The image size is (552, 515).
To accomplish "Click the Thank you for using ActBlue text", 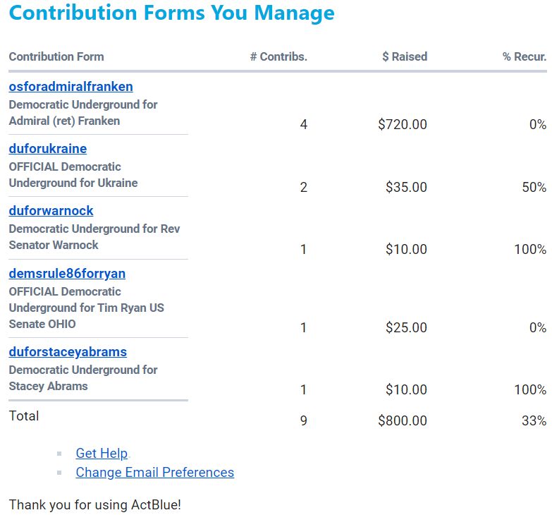I will click(95, 505).
